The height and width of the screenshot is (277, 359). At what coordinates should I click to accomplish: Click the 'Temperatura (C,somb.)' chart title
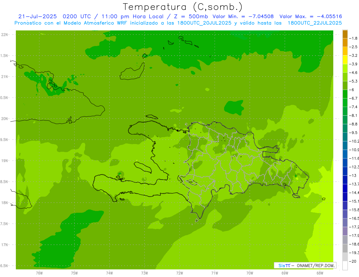click(183, 7)
